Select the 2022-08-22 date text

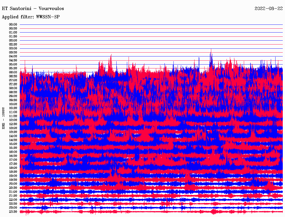point(269,8)
